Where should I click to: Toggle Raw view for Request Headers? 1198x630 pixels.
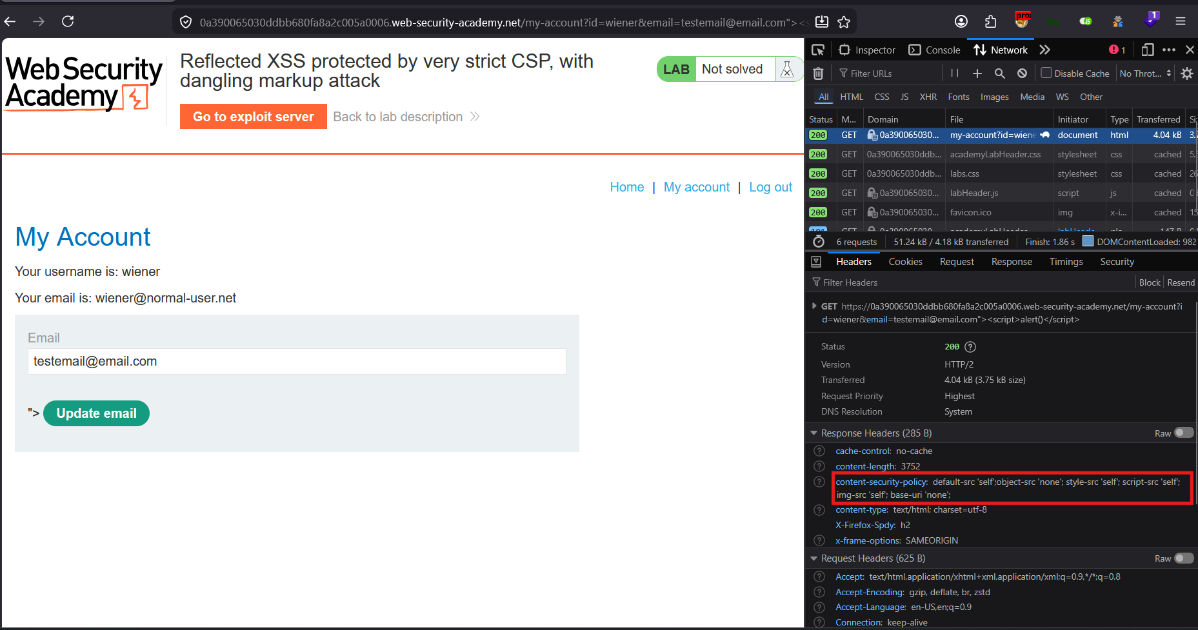pyautogui.click(x=1184, y=558)
